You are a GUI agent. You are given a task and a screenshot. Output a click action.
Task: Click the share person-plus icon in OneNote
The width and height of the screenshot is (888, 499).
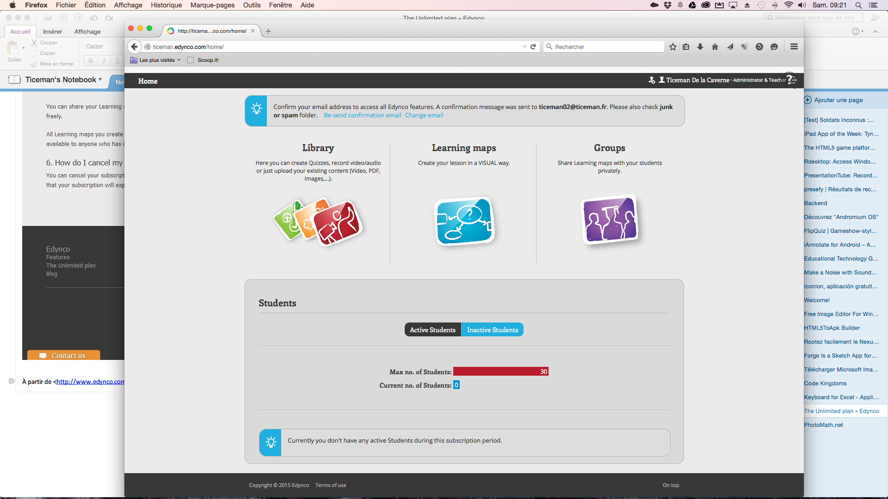(x=875, y=18)
